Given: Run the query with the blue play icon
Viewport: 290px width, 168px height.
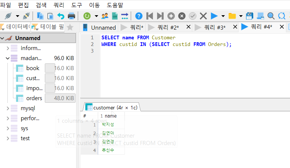Looking at the screenshot, I should coord(214,16).
